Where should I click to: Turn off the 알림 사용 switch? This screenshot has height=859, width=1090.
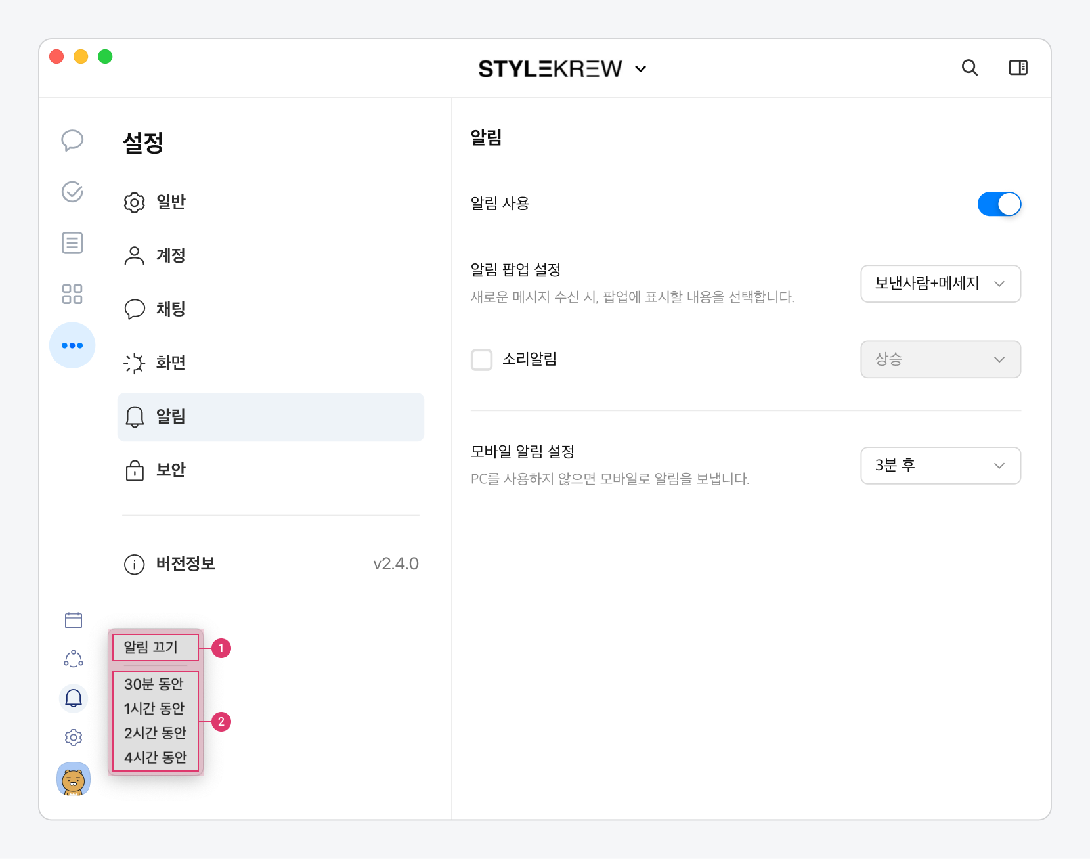[999, 204]
